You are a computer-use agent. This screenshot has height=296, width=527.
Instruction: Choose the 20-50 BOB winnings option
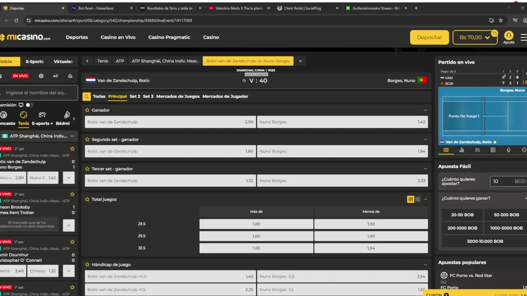462,215
